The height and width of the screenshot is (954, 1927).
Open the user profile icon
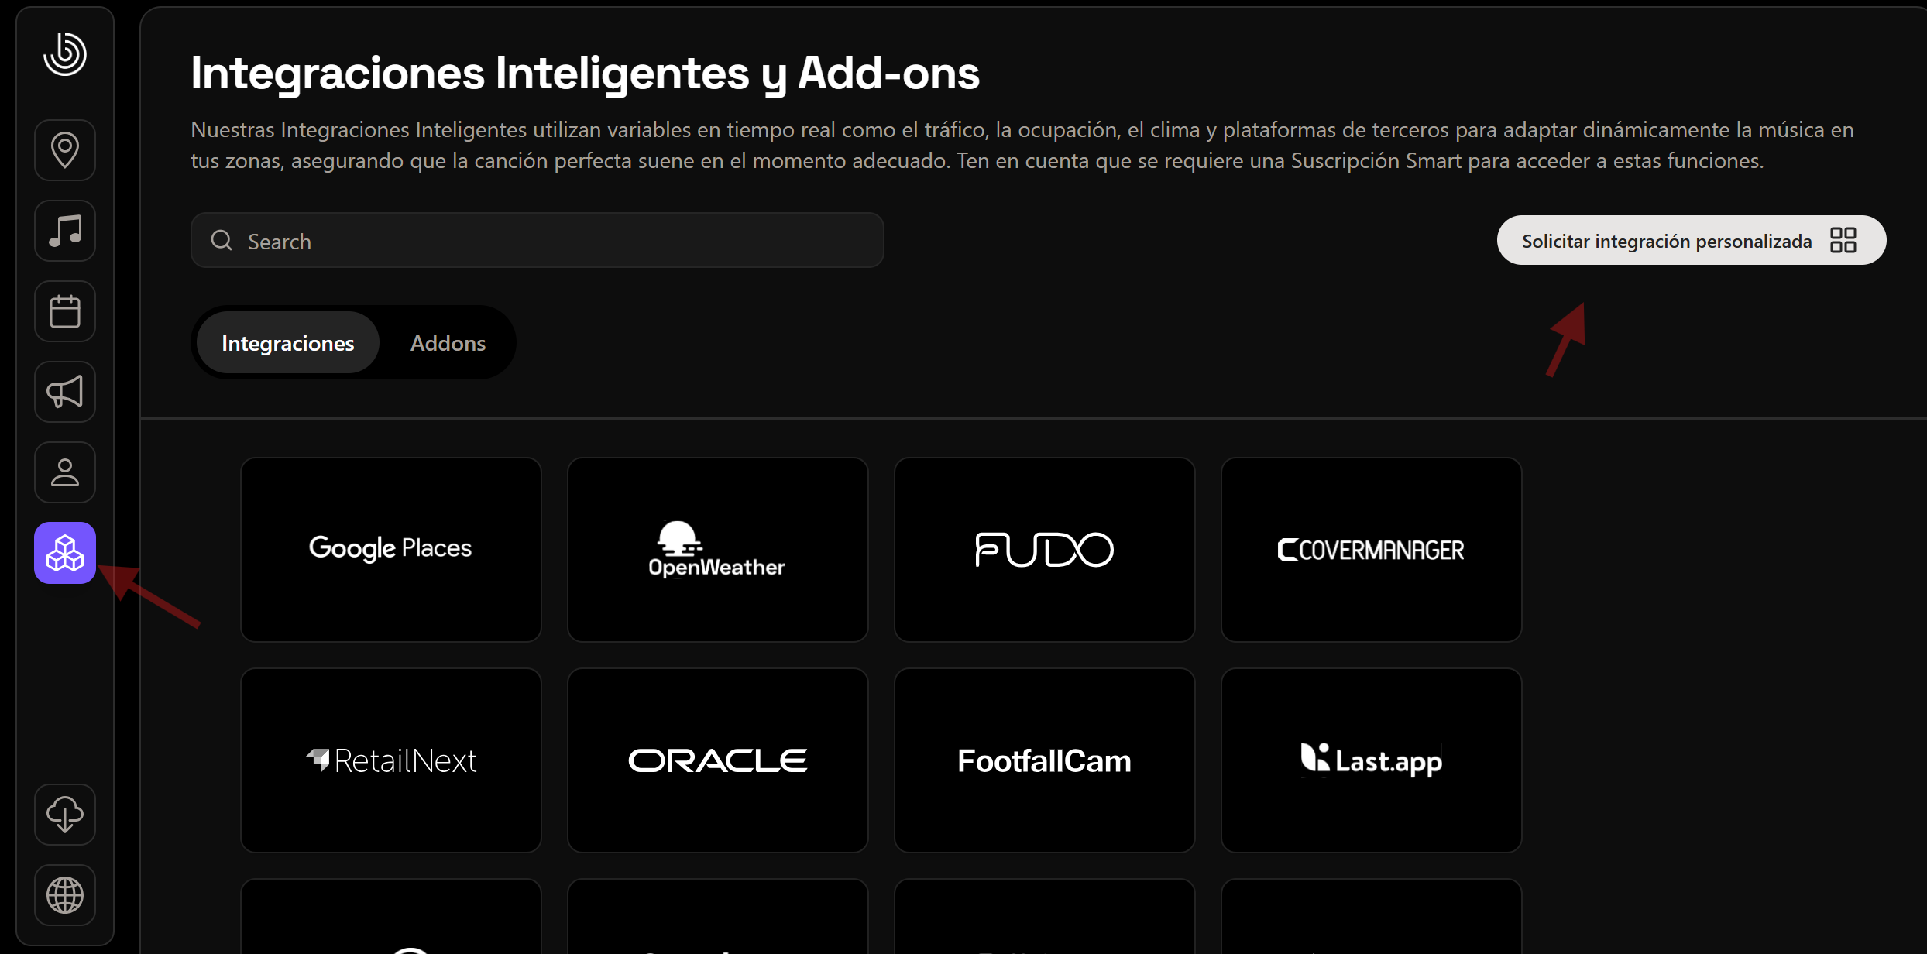(x=65, y=472)
